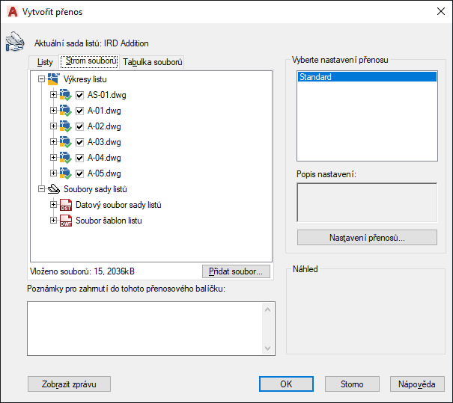Toggle the A-05.dwg checkbox
The height and width of the screenshot is (403, 453).
[79, 173]
